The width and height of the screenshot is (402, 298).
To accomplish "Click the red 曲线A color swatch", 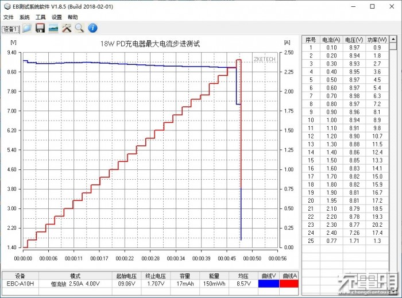I will (x=290, y=284).
